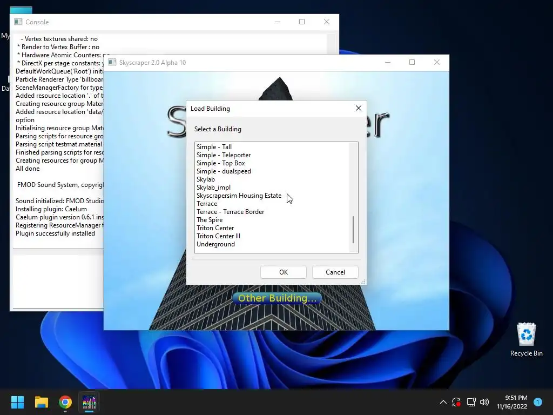Minimize the Skyscraper 2.0 Alpha 10 window
553x415 pixels.
coord(388,63)
